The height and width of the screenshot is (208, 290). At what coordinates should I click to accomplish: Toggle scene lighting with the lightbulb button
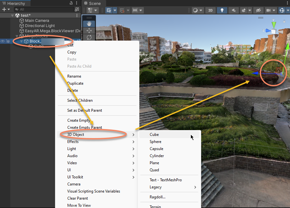[x=222, y=10]
